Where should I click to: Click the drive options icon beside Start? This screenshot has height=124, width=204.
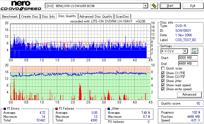click(x=154, y=6)
